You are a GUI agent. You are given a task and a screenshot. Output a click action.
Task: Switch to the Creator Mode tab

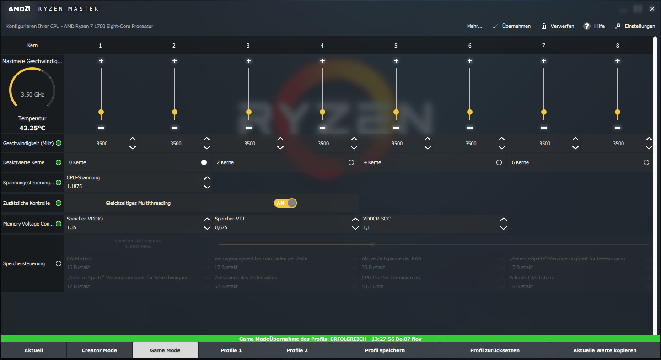coord(99,350)
